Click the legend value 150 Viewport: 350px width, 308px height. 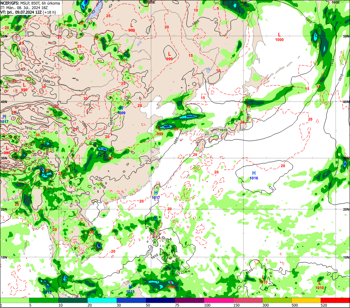coord(236,305)
